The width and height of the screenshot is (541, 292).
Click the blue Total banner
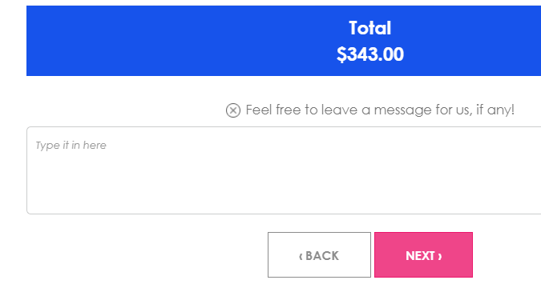[284, 41]
